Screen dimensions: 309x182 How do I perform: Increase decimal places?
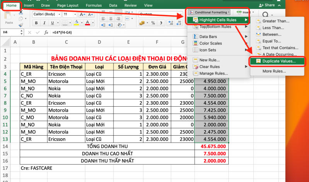point(171,23)
